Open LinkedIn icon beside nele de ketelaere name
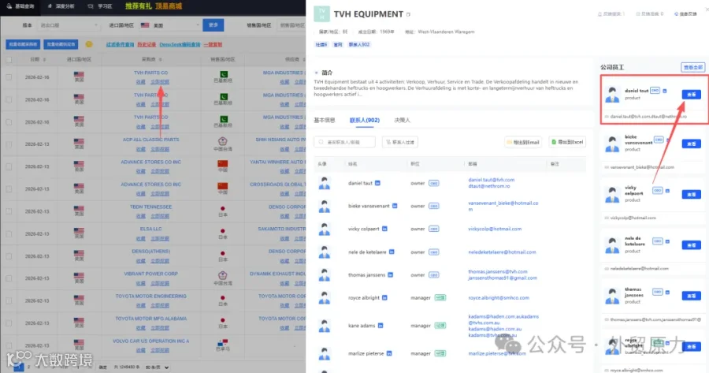This screenshot has width=709, height=373. (392, 252)
